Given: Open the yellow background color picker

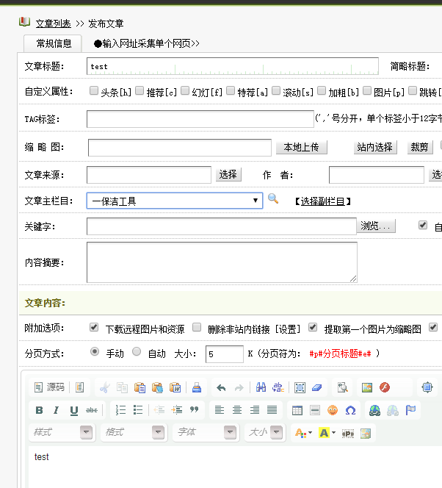Looking at the screenshot, I should pos(327,433).
